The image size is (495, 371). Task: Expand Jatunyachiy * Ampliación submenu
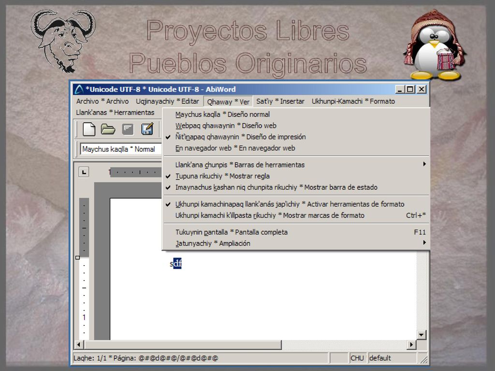point(296,243)
